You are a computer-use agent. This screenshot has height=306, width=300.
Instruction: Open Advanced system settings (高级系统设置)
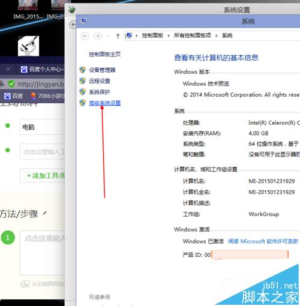tap(104, 103)
